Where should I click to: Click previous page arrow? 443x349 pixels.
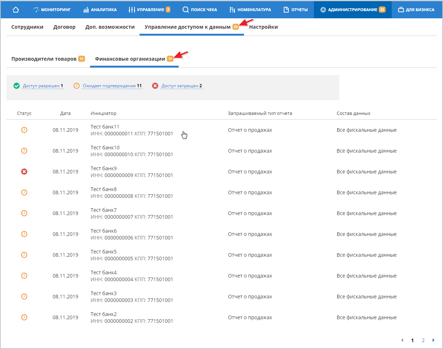(x=402, y=340)
